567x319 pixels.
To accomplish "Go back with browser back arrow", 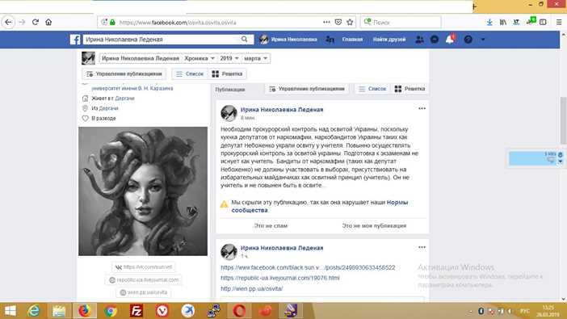I will pyautogui.click(x=8, y=22).
